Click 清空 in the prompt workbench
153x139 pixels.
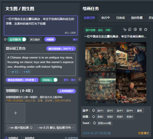point(73,80)
